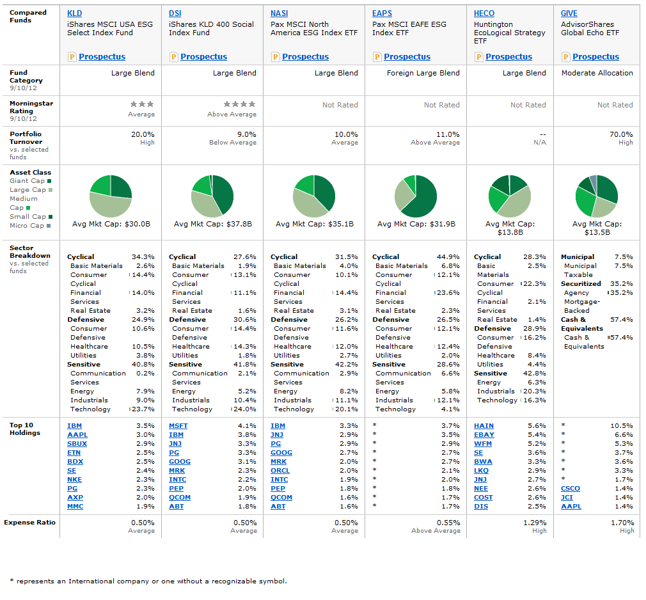Open the IBM holding link in the KLD column
The image size is (646, 600).
point(75,426)
